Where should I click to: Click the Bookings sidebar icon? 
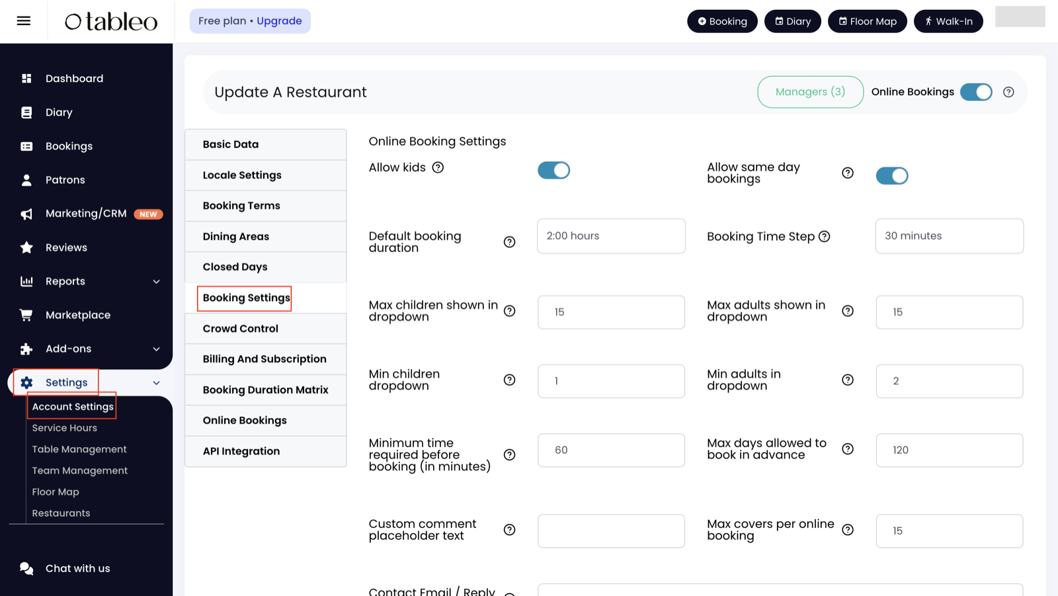26,146
